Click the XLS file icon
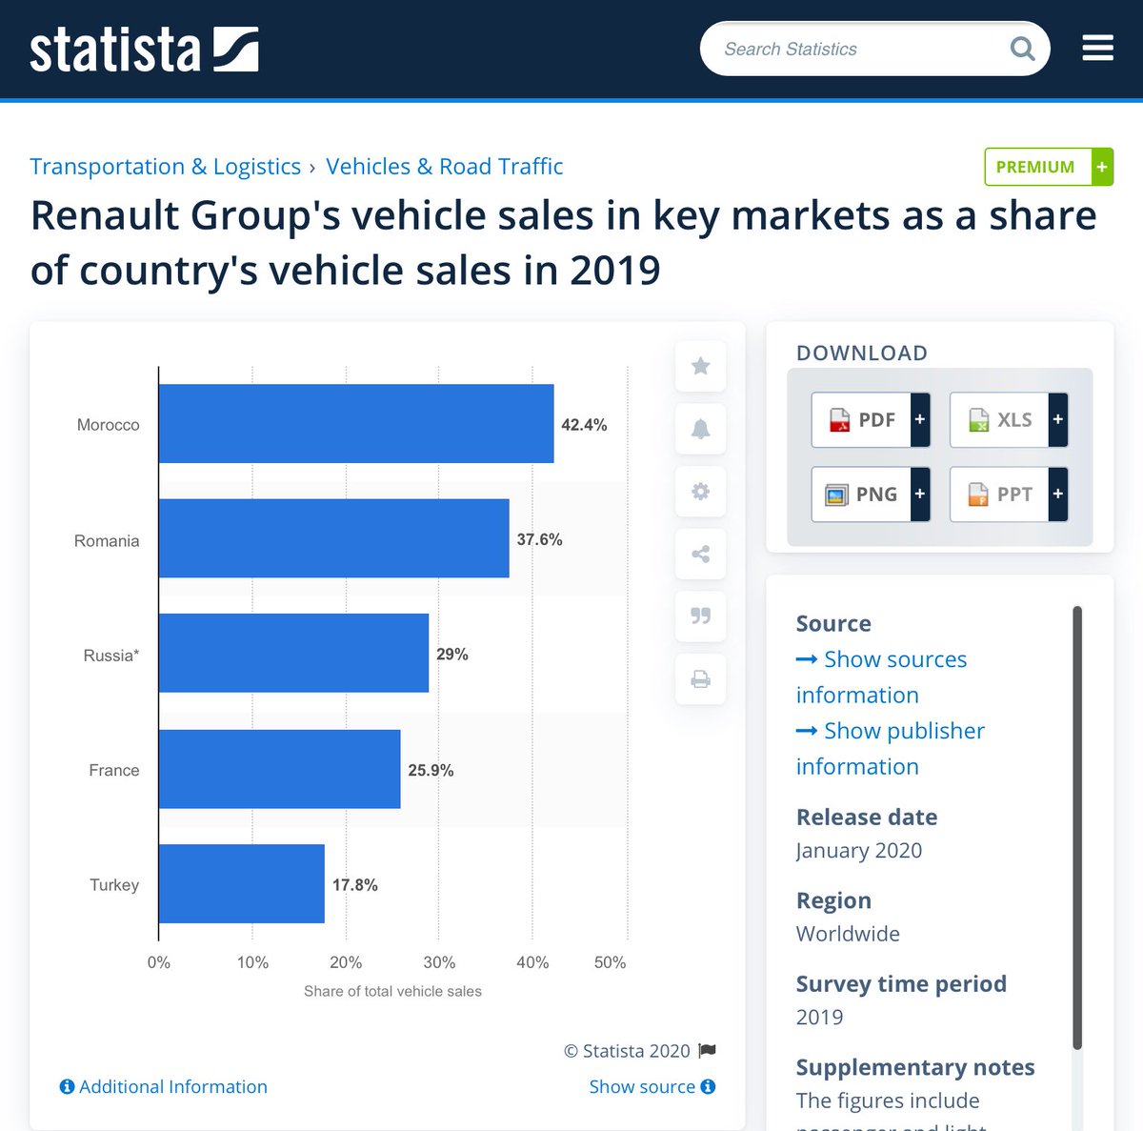This screenshot has height=1131, width=1143. tap(978, 420)
